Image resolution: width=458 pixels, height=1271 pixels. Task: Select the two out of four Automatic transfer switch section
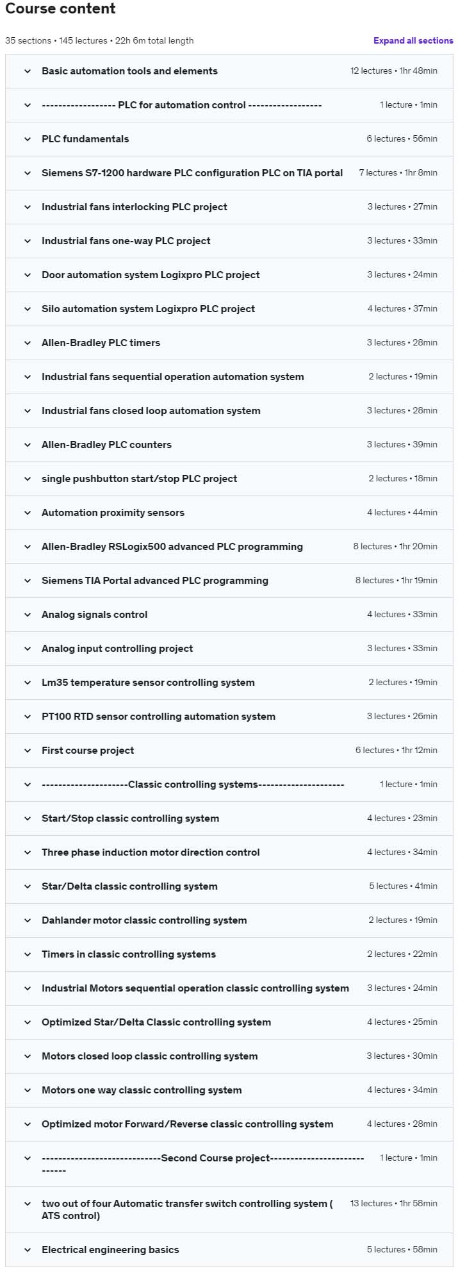click(x=229, y=1210)
